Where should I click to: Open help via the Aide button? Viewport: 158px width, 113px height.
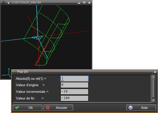click(x=141, y=108)
